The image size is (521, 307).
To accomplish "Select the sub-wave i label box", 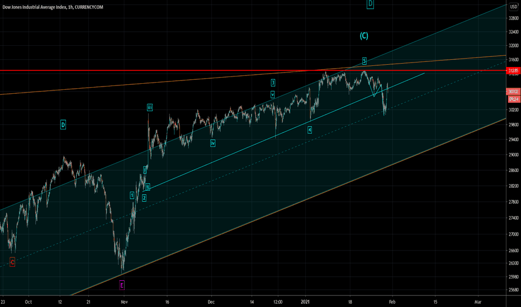I will [x=145, y=170].
